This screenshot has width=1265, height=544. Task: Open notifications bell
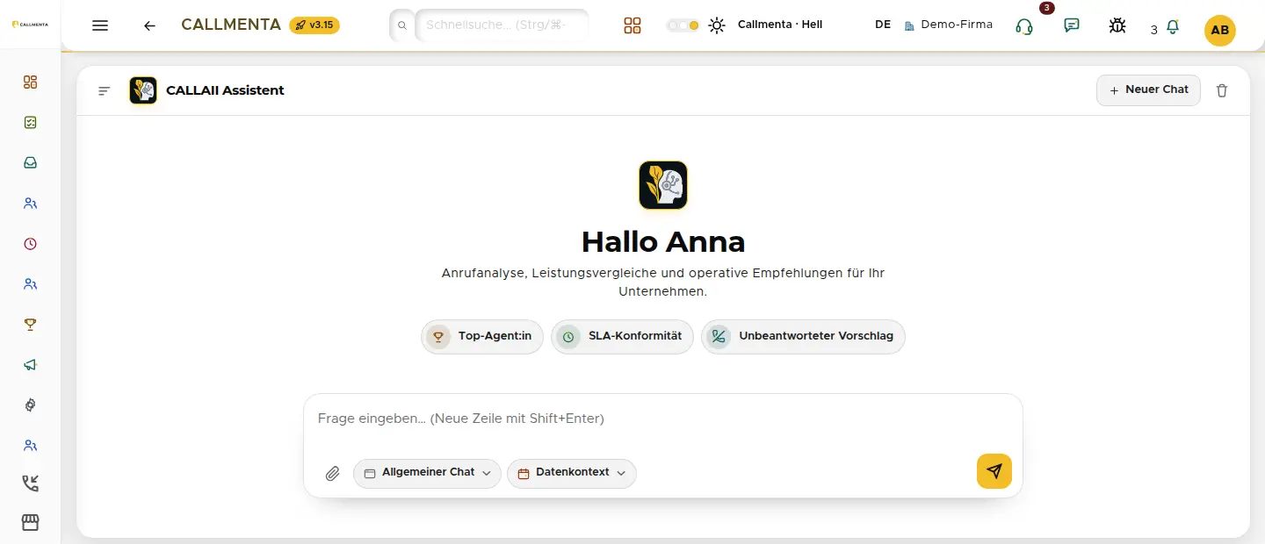(x=1172, y=27)
